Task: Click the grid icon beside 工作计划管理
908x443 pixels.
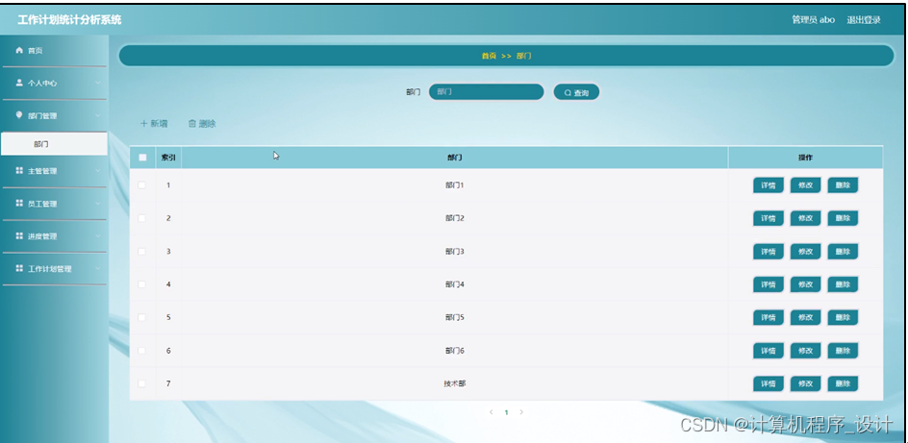Action: coord(19,268)
